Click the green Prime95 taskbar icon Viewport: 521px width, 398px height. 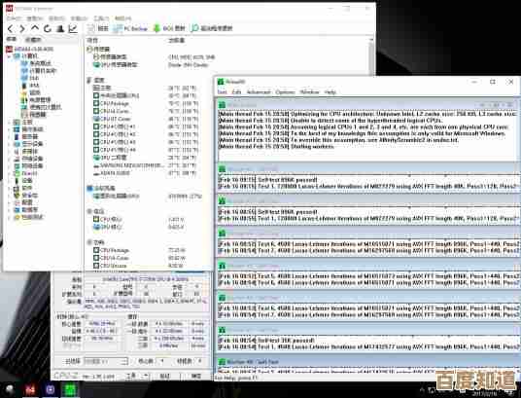pyautogui.click(x=70, y=389)
